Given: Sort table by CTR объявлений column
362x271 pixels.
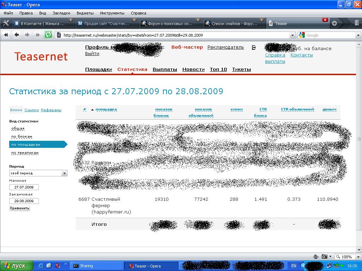Looking at the screenshot, I should click(298, 109).
